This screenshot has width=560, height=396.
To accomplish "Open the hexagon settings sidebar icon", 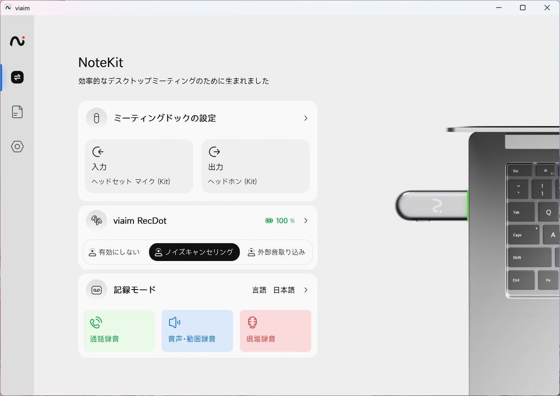I will pyautogui.click(x=17, y=147).
